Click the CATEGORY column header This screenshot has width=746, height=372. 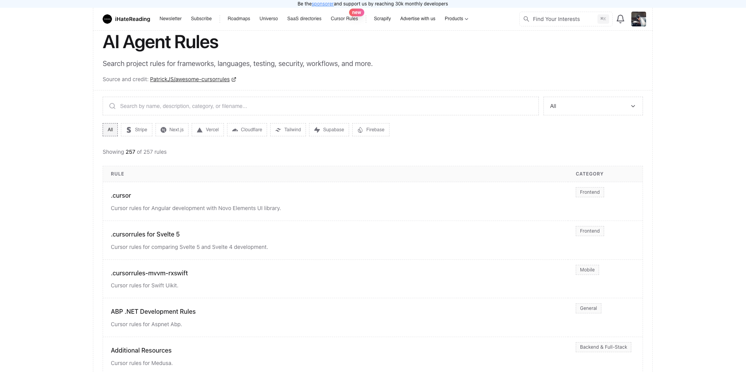pos(589,174)
